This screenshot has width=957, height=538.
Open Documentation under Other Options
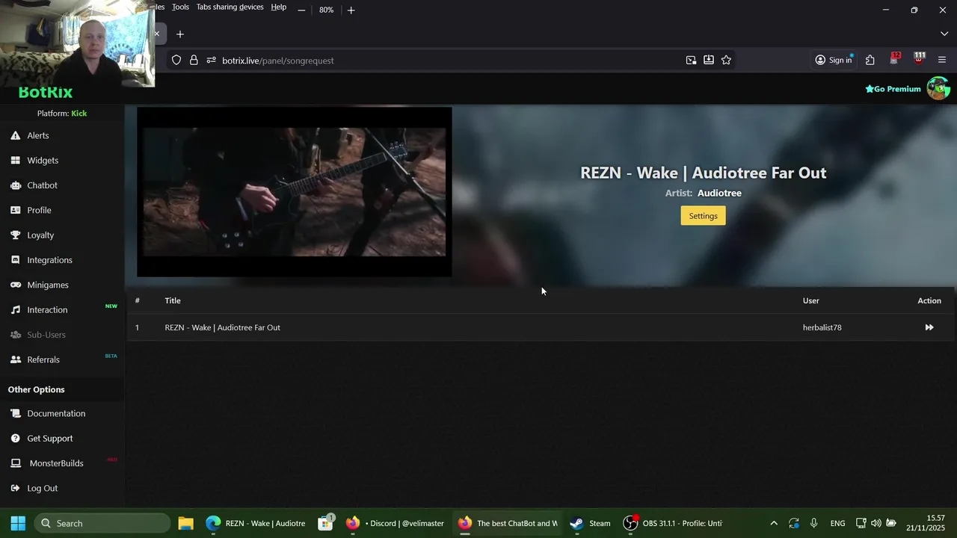[56, 413]
